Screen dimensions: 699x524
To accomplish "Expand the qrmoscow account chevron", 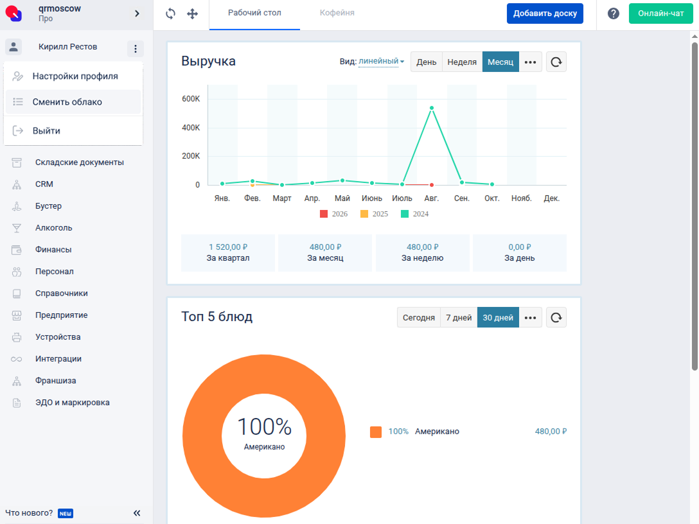I will pyautogui.click(x=137, y=13).
